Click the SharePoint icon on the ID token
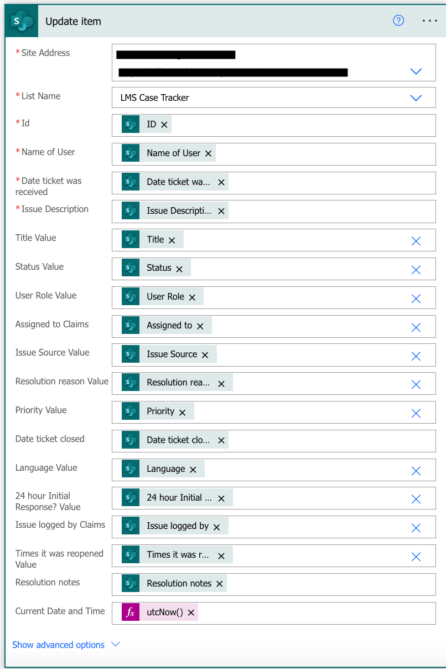Image resolution: width=446 pixels, height=669 pixels. pyautogui.click(x=131, y=125)
